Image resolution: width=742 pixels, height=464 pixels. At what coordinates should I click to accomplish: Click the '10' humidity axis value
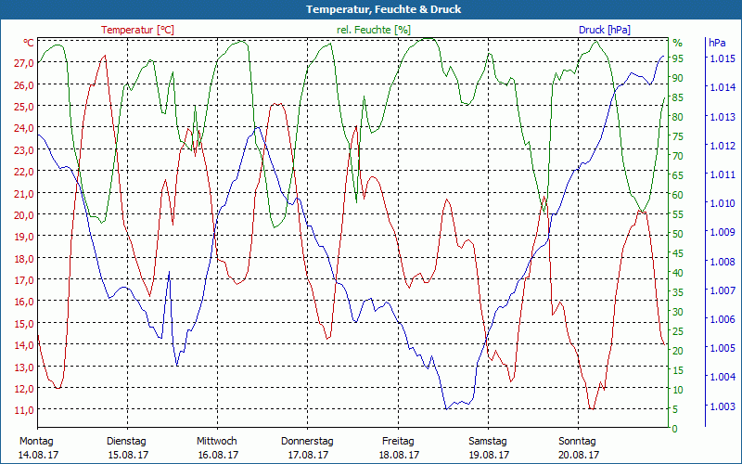coord(678,390)
